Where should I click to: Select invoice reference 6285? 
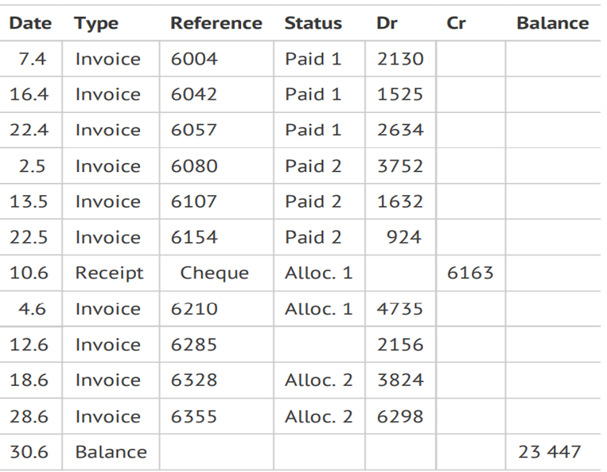(x=194, y=345)
